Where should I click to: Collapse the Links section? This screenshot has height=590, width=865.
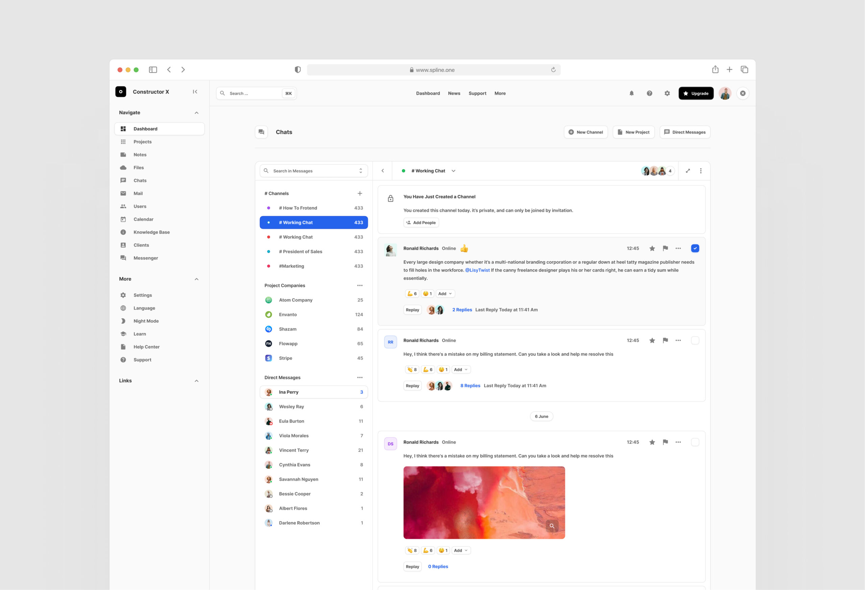click(x=197, y=381)
